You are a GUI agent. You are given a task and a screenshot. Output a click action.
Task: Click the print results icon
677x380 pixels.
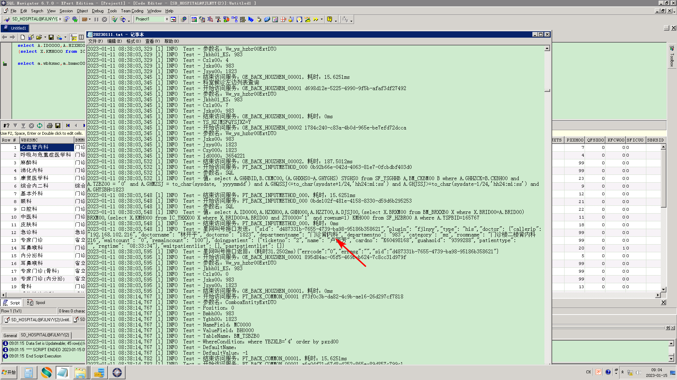coord(49,126)
